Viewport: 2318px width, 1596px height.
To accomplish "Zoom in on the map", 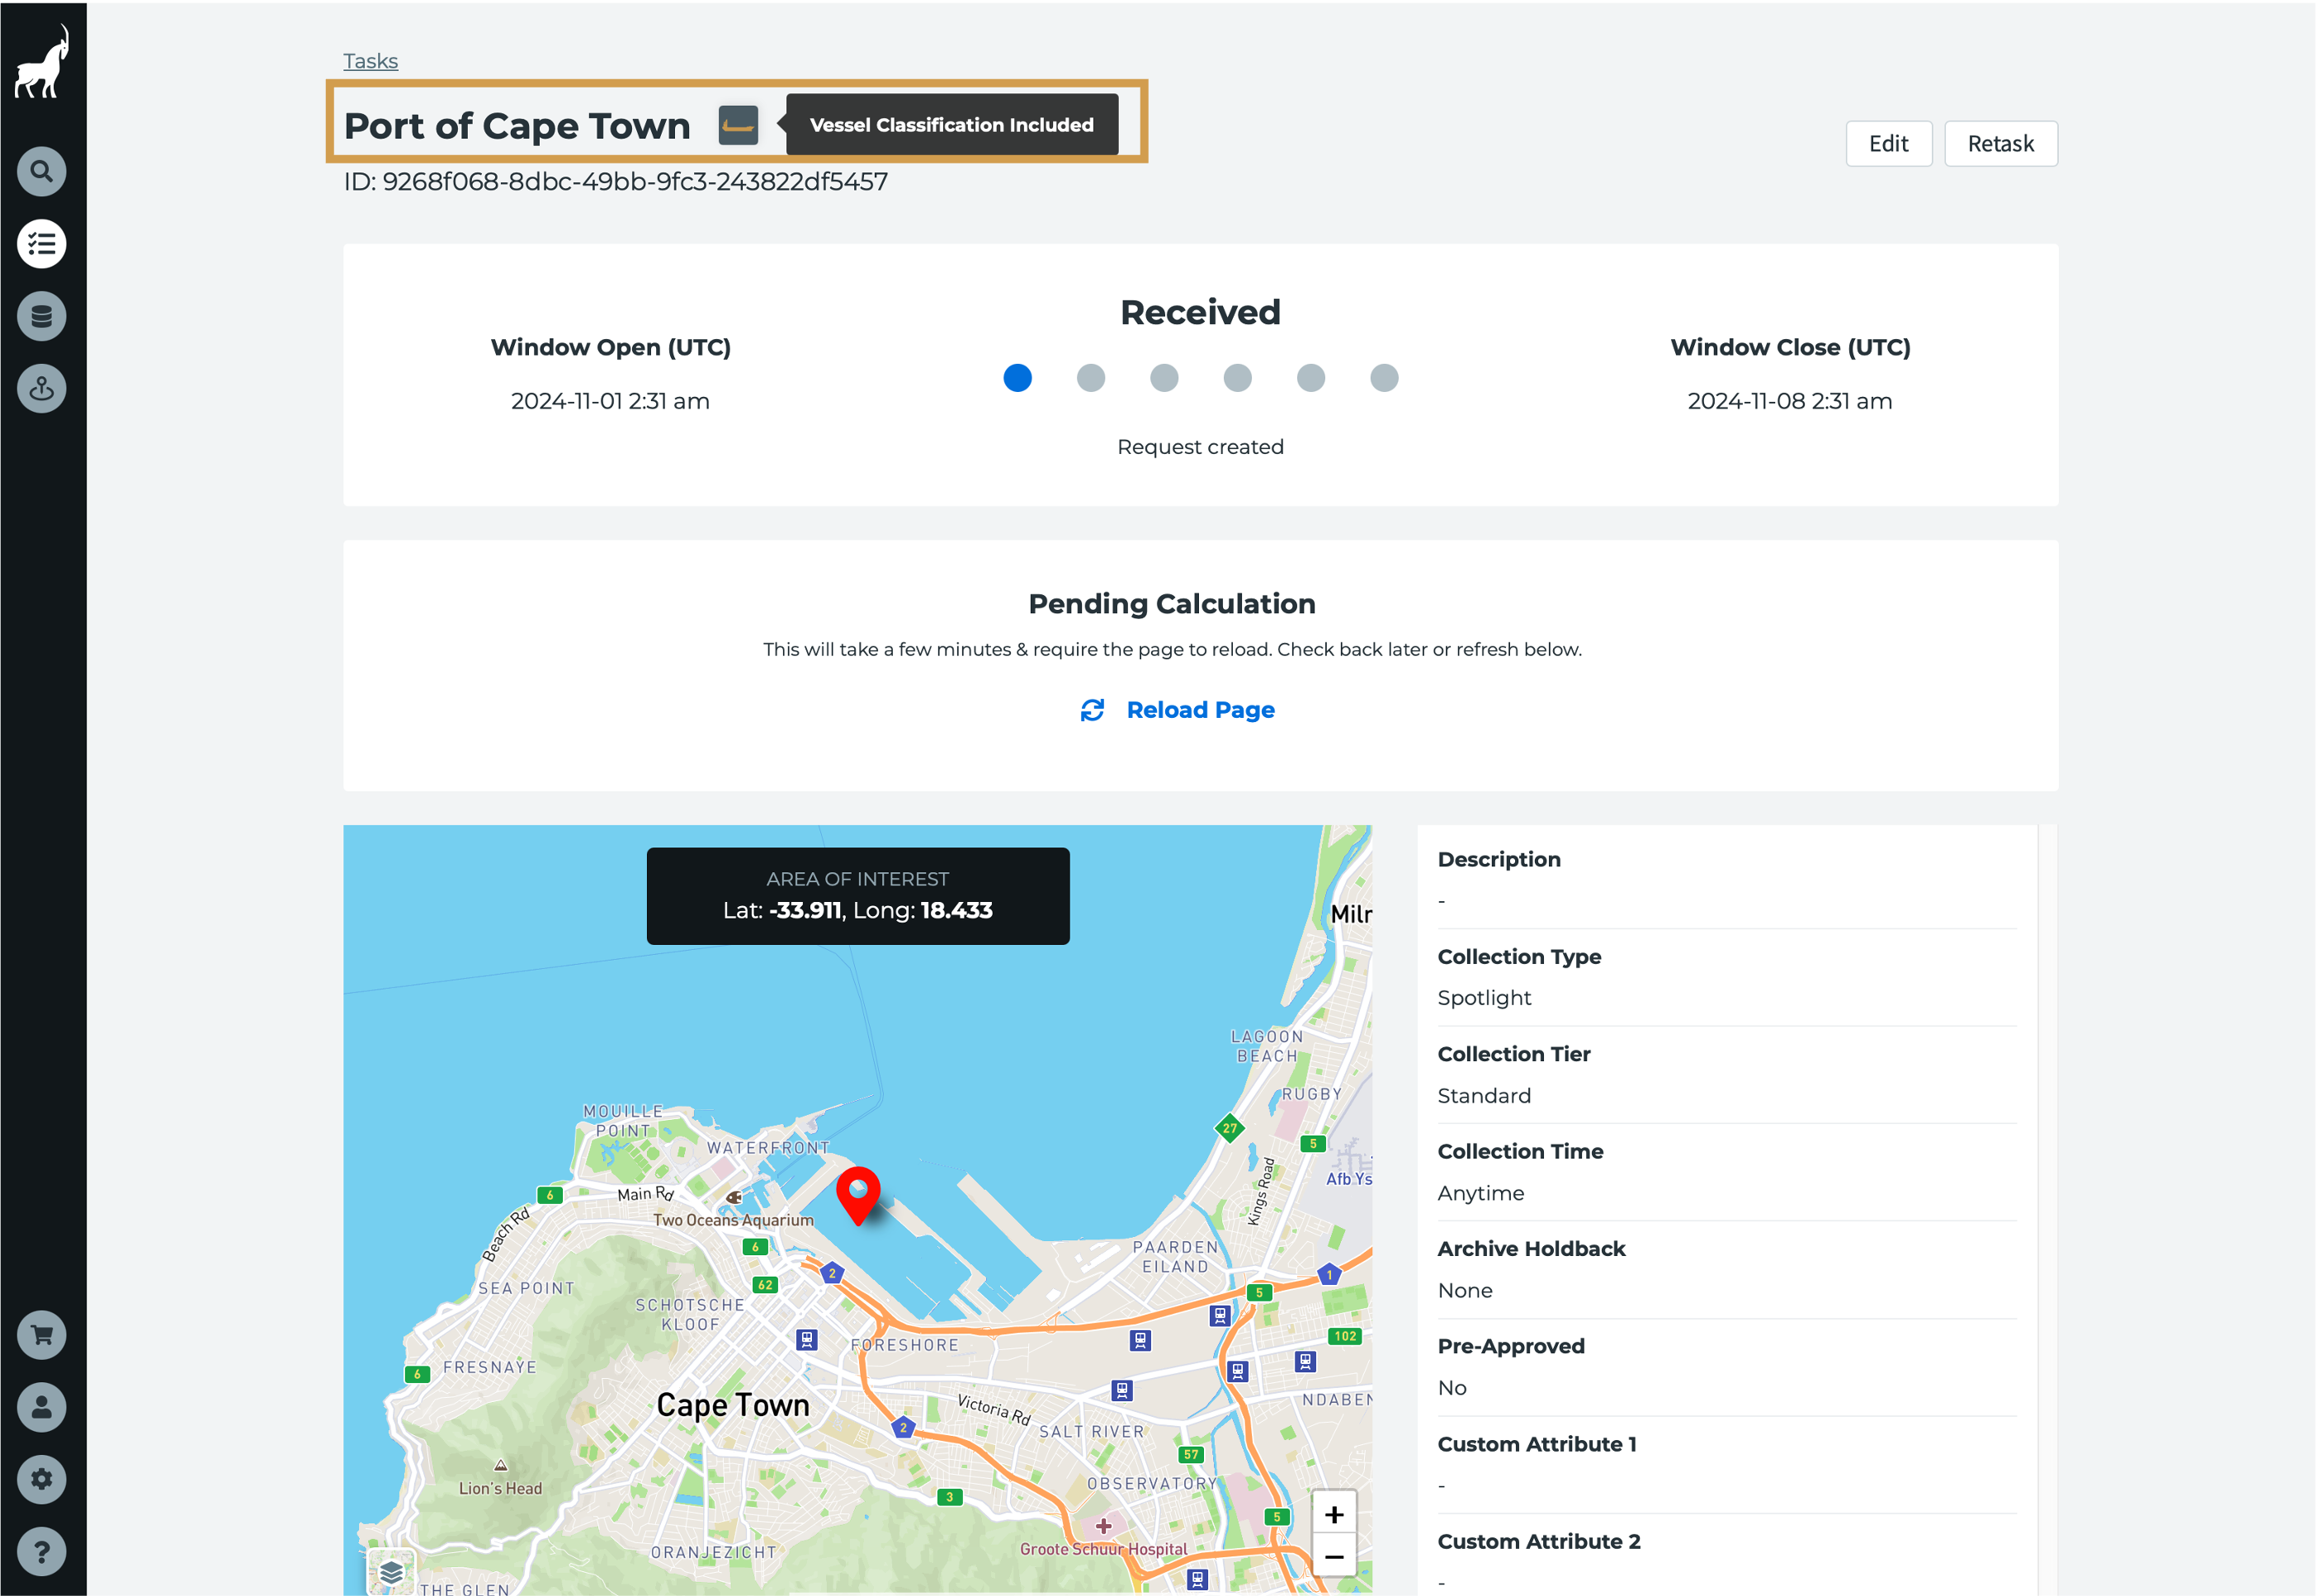I will (1333, 1515).
